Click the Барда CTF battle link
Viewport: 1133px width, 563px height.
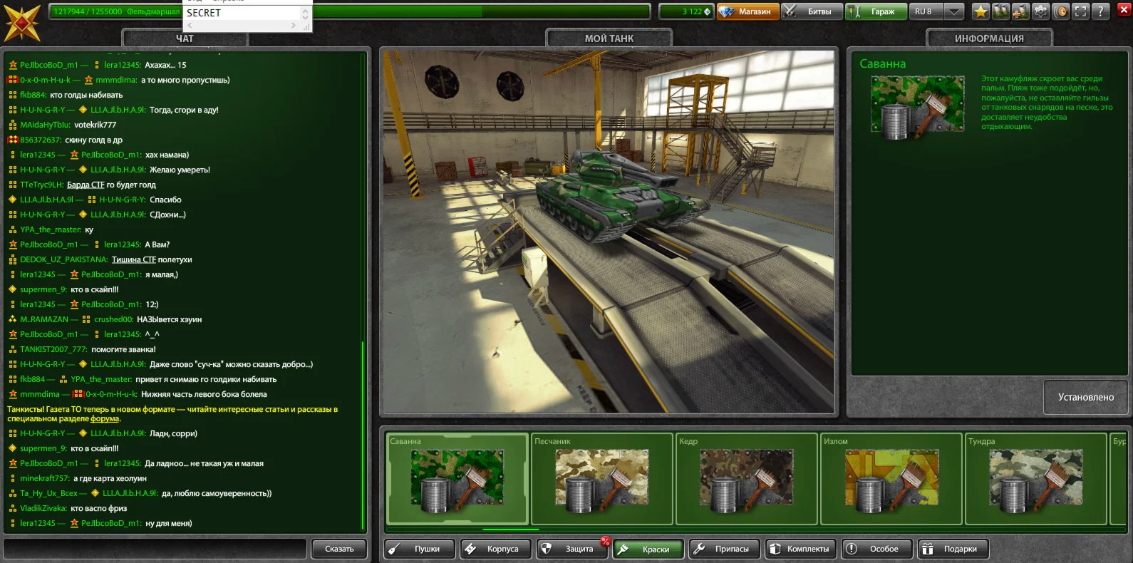(x=86, y=185)
